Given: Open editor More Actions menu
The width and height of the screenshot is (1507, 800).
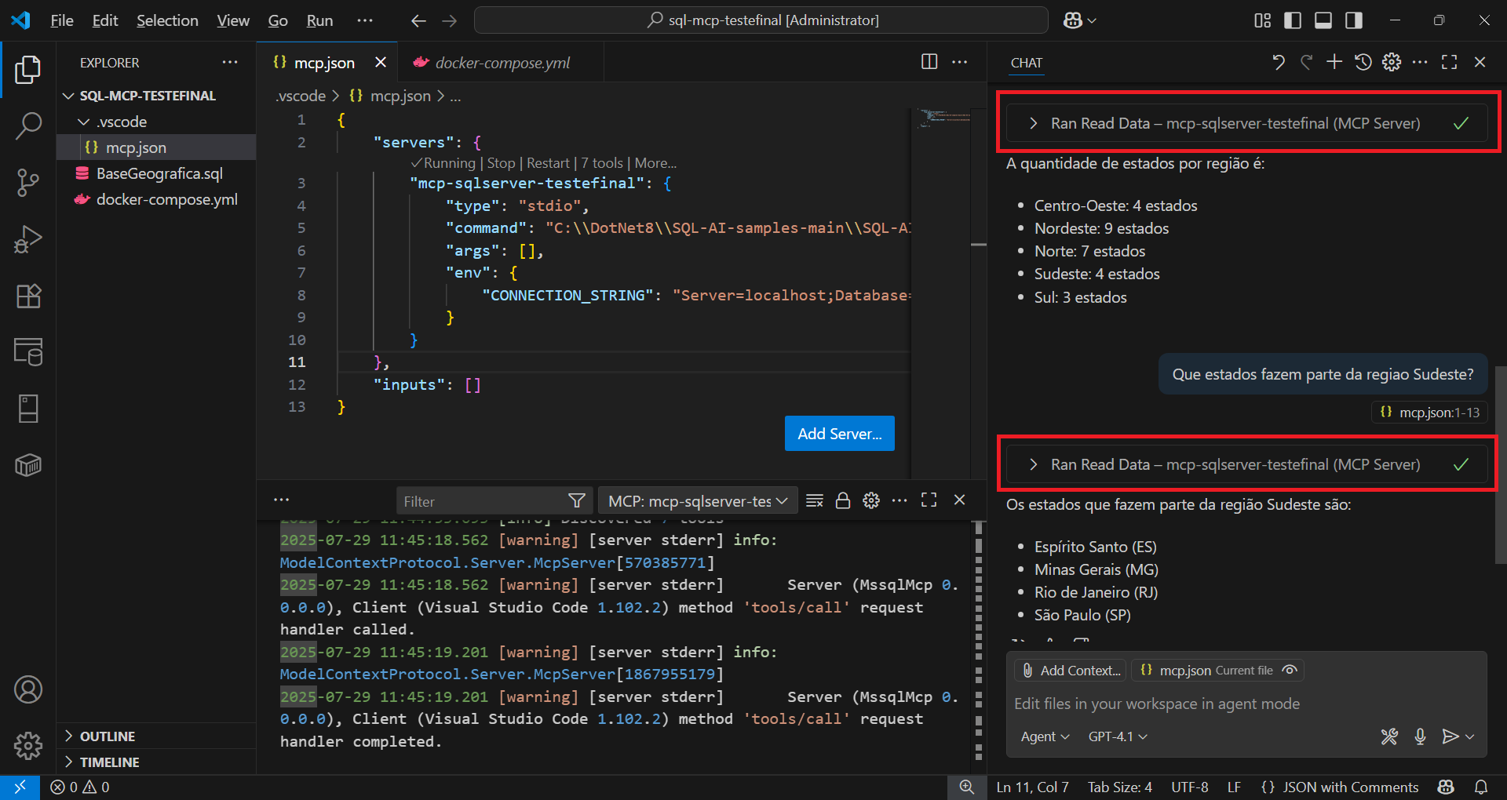Looking at the screenshot, I should point(959,62).
